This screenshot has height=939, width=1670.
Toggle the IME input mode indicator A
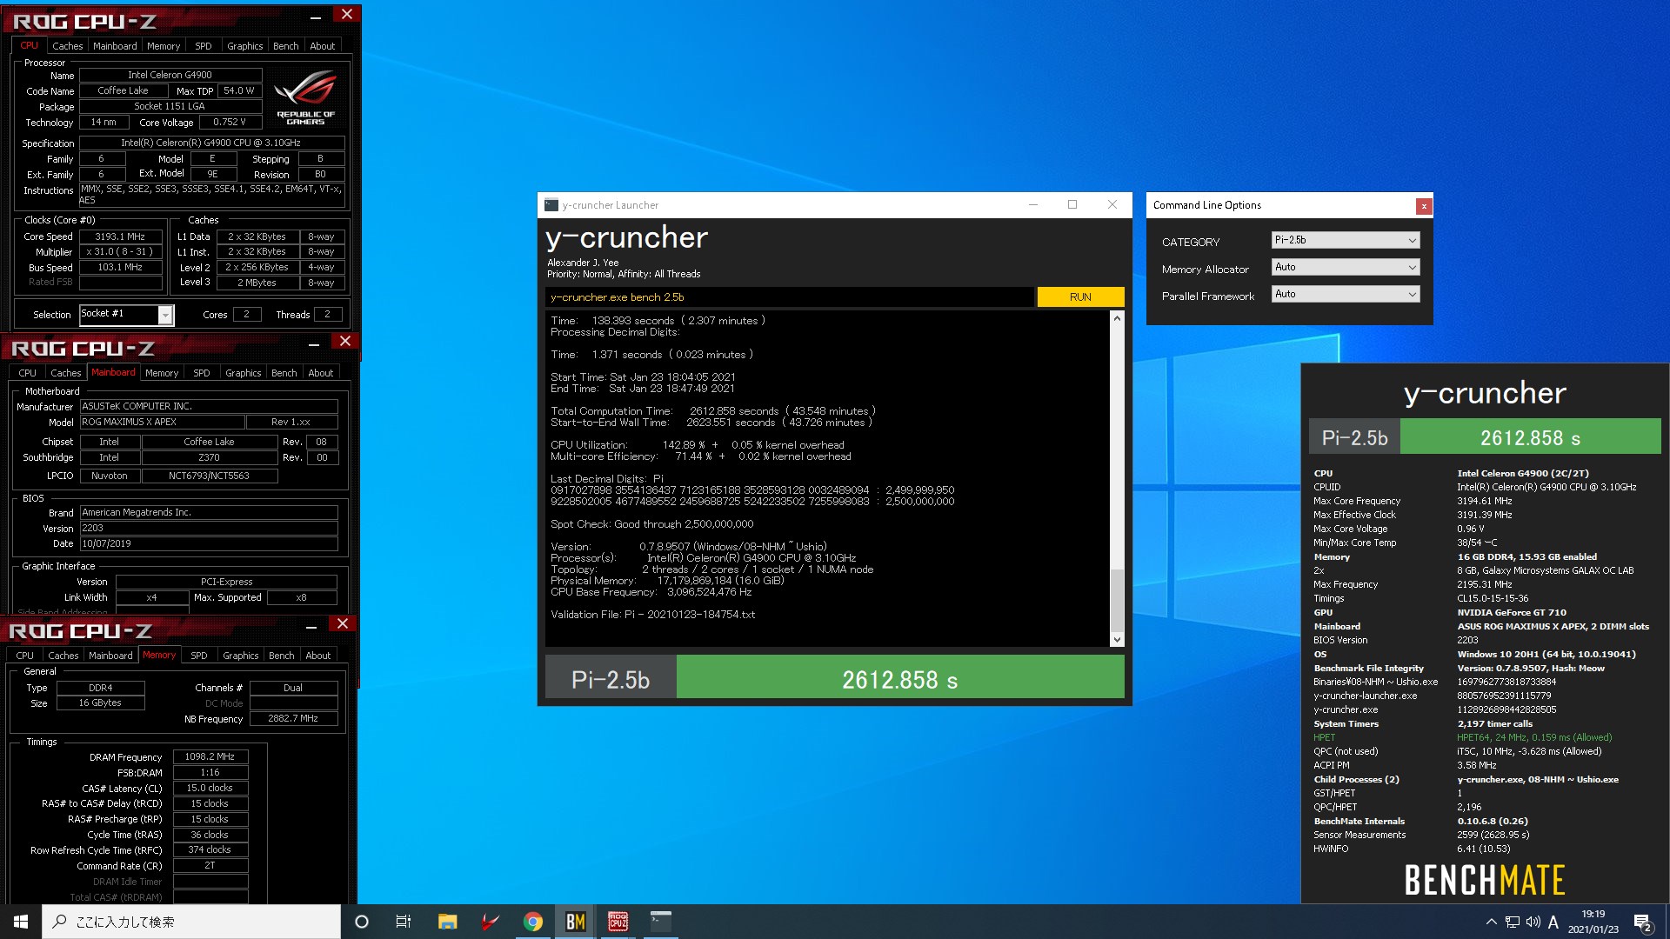(x=1553, y=922)
